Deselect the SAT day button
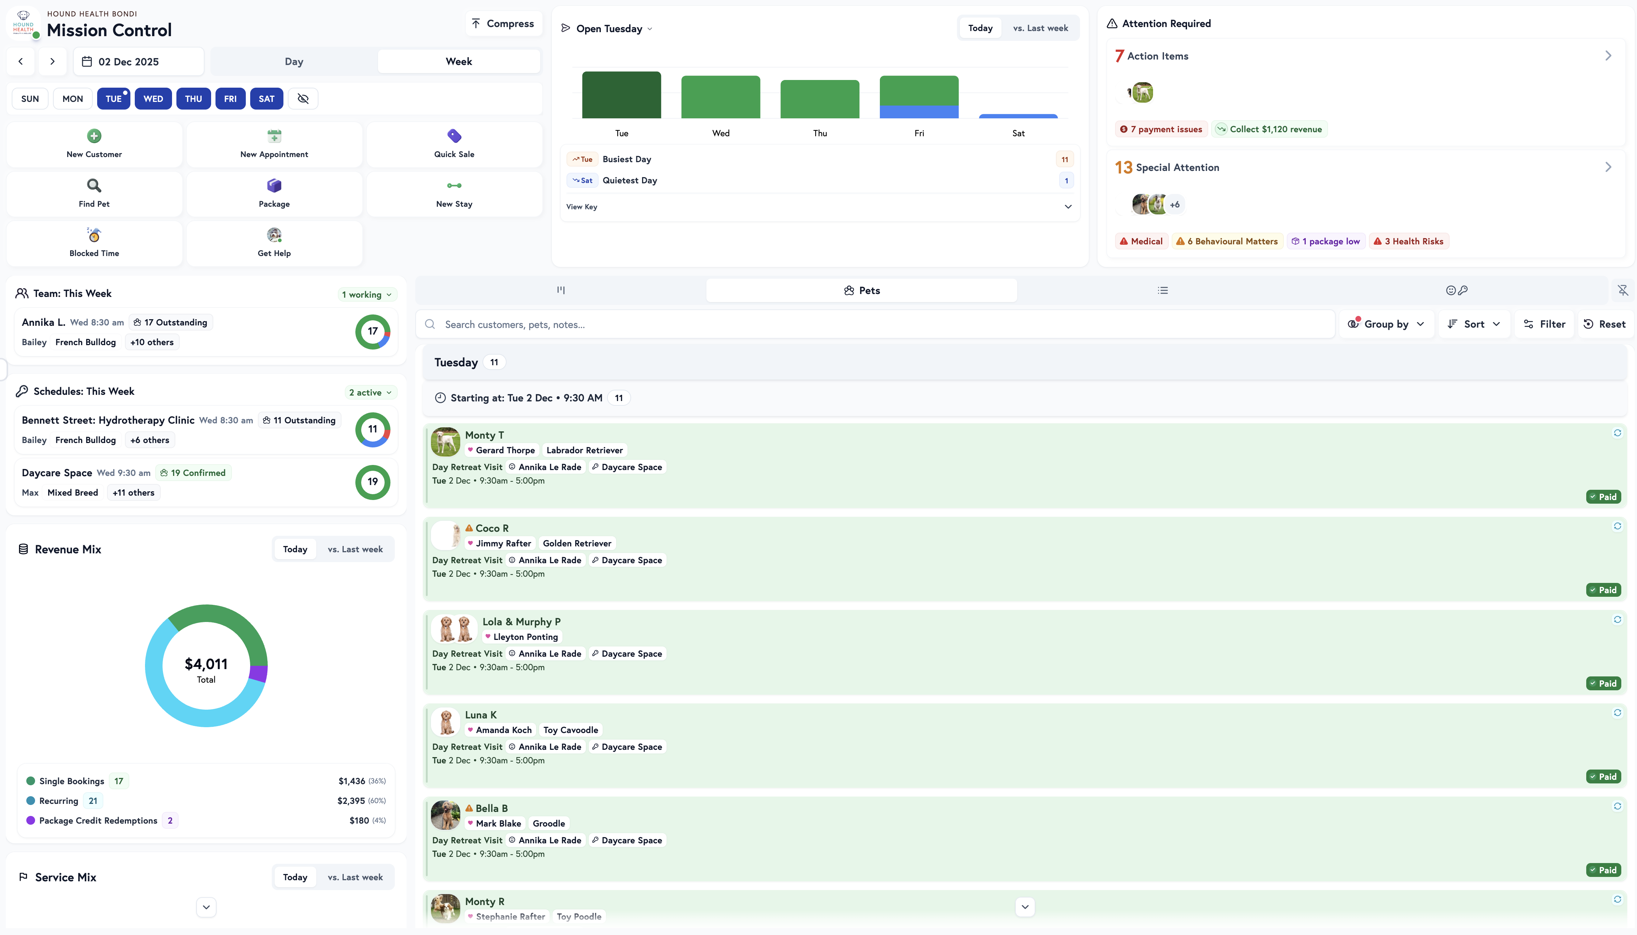This screenshot has height=935, width=1637. pyautogui.click(x=266, y=99)
